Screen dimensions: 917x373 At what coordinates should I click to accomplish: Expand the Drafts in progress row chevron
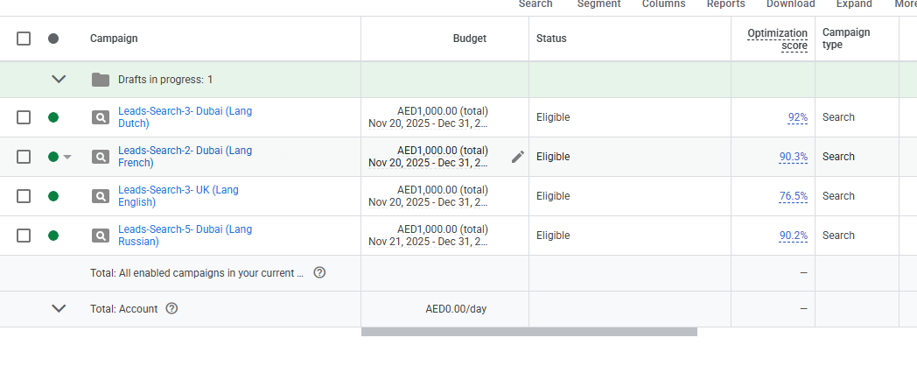coord(59,80)
